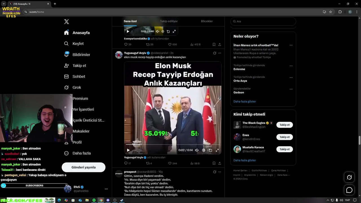361x203 pixels.
Task: Open Steam from taskbar
Action: (122, 200)
